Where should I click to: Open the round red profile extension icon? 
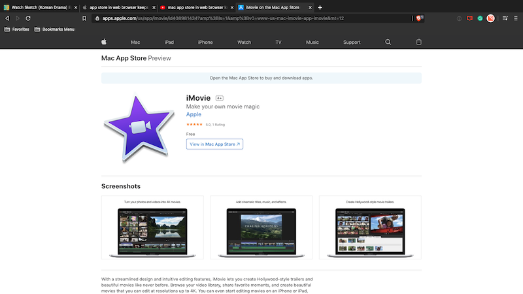(490, 18)
